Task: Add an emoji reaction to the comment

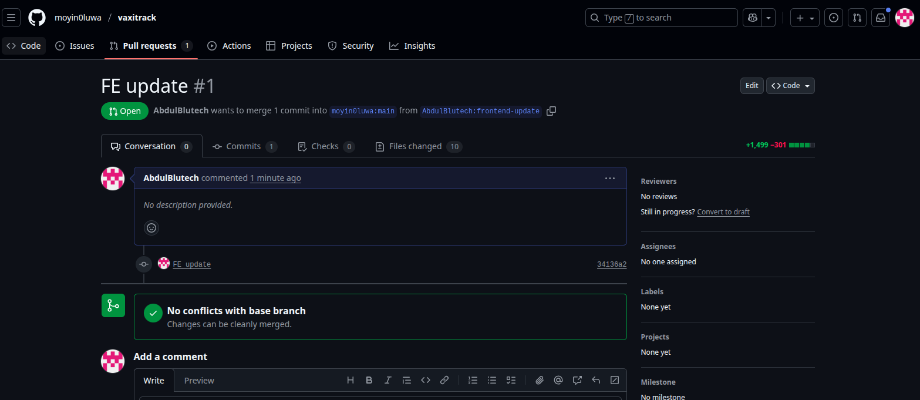Action: pyautogui.click(x=151, y=228)
